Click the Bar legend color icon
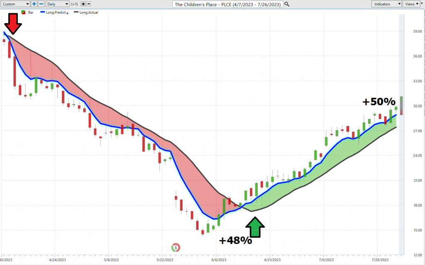425x265 pixels. click(x=24, y=12)
